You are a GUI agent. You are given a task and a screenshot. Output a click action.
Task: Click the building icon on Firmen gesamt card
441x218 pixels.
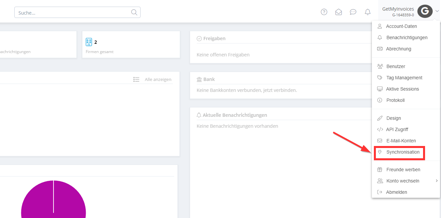(x=89, y=42)
